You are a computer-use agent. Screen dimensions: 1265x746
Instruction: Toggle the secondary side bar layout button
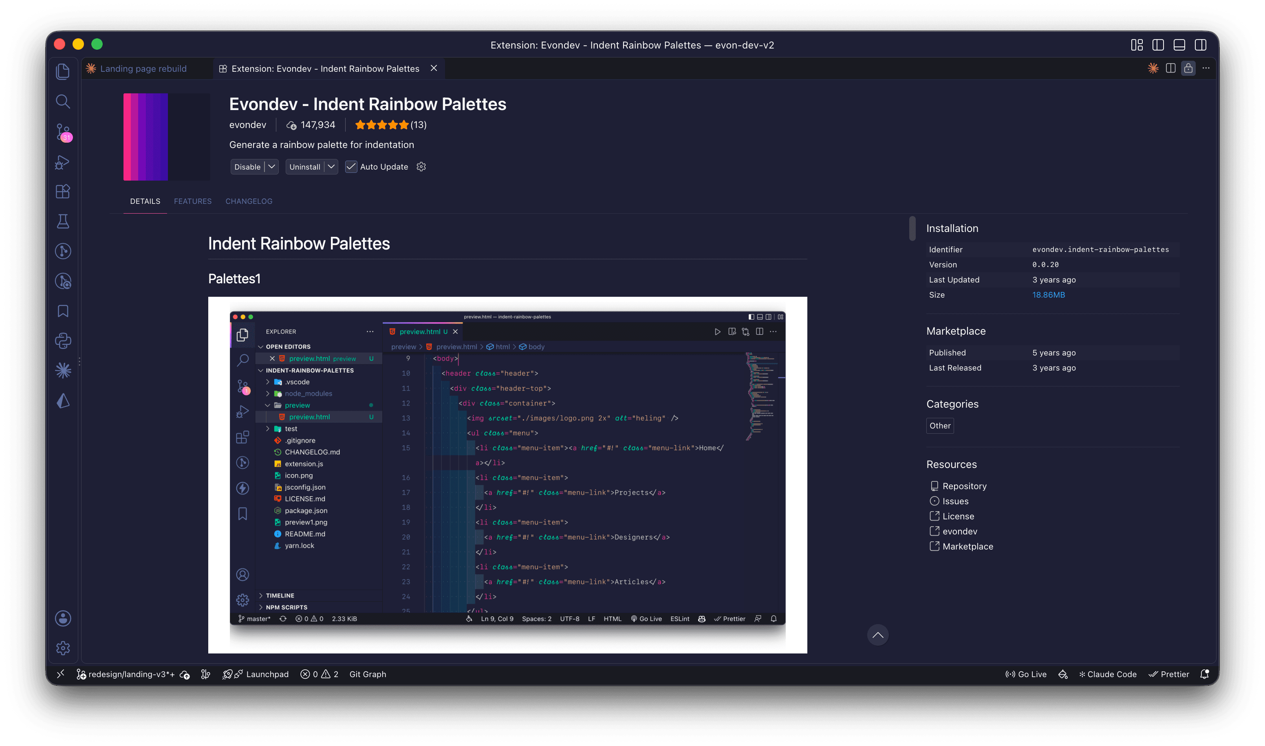(x=1200, y=45)
